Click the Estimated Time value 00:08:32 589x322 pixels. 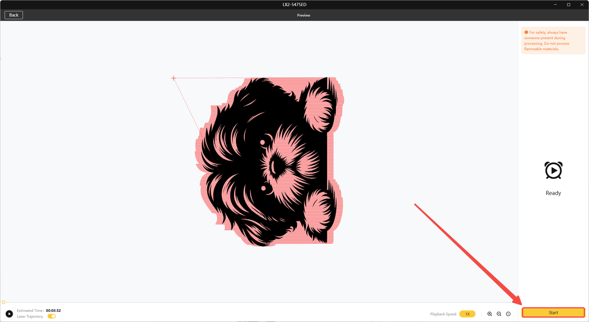click(x=53, y=310)
